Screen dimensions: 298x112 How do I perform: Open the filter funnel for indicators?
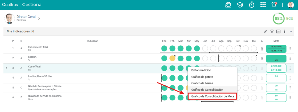click(x=272, y=31)
